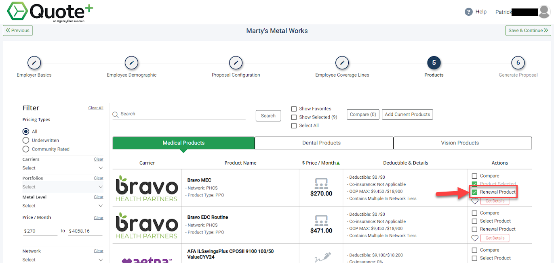Go to Employee Coverage Lines step pencil icon
The height and width of the screenshot is (263, 554).
pyautogui.click(x=342, y=63)
